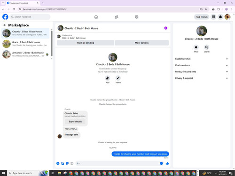The width and height of the screenshot is (235, 176).
Task: Go to the Home feed icon
Action: pos(96,17)
